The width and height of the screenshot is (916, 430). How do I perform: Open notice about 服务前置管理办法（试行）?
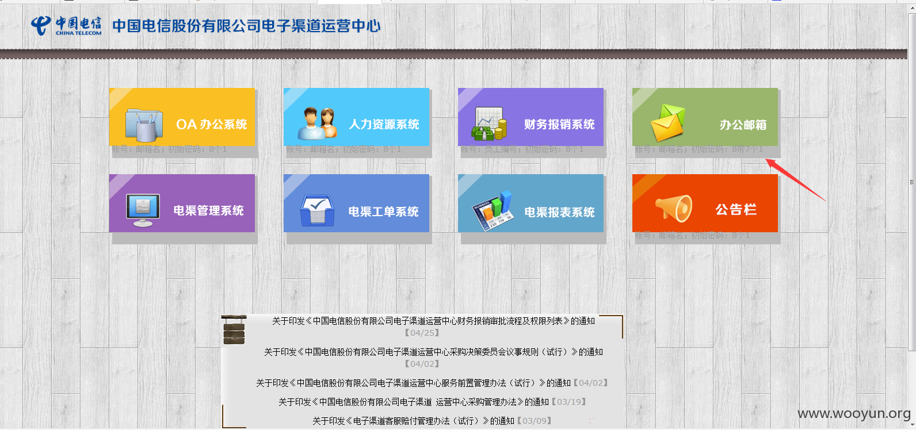pos(413,383)
